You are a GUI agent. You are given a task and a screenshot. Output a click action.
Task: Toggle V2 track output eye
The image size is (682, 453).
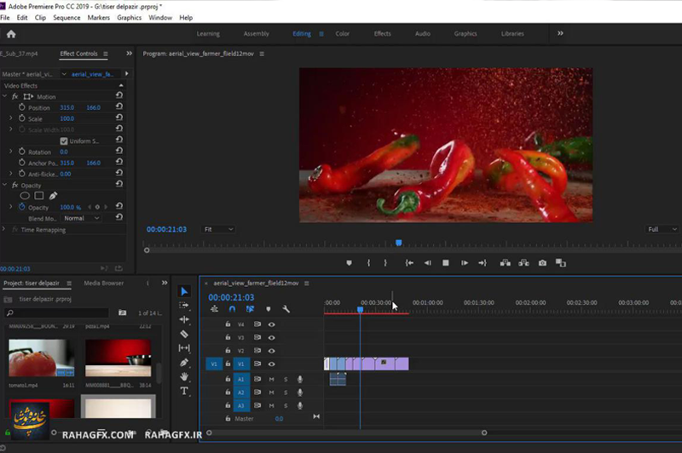coord(271,351)
